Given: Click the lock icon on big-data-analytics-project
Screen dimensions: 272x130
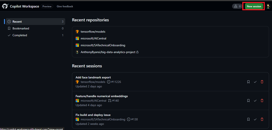Looking at the screenshot, I should (137, 52).
